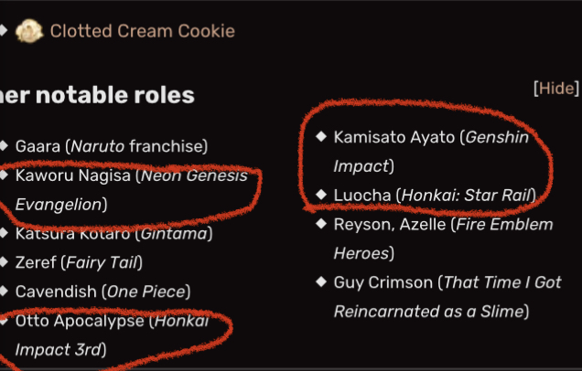
Task: Click the italic 'Neon Genesis' title text
Action: (194, 175)
